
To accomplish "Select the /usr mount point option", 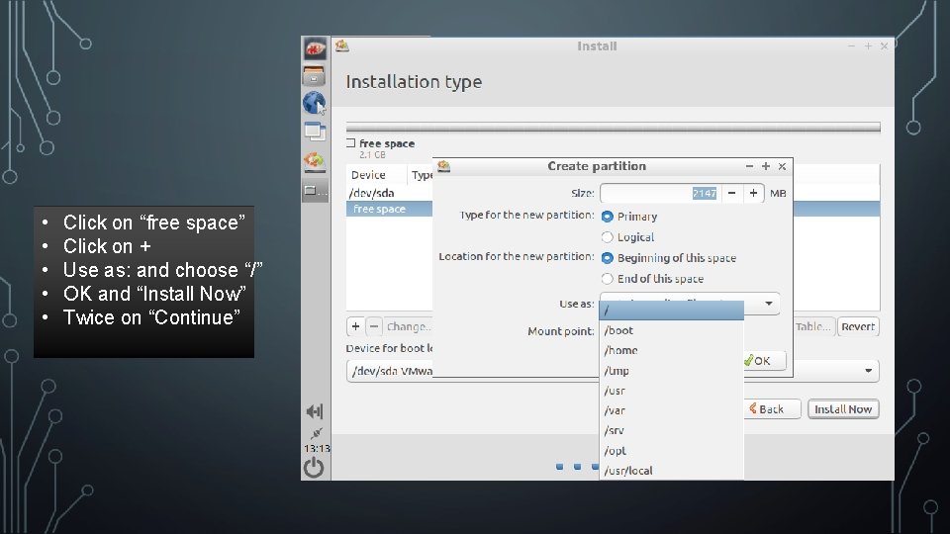I will (671, 391).
